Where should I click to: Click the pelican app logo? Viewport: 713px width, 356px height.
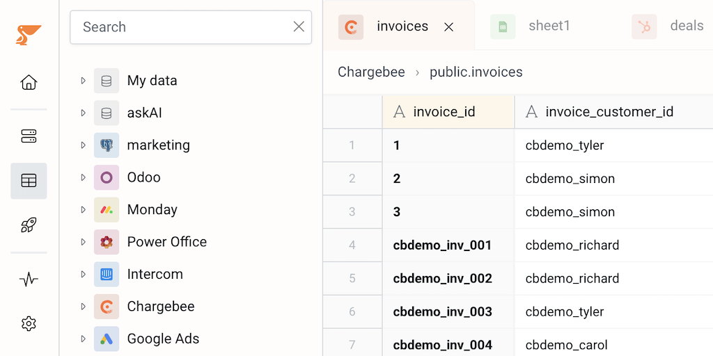[x=29, y=33]
